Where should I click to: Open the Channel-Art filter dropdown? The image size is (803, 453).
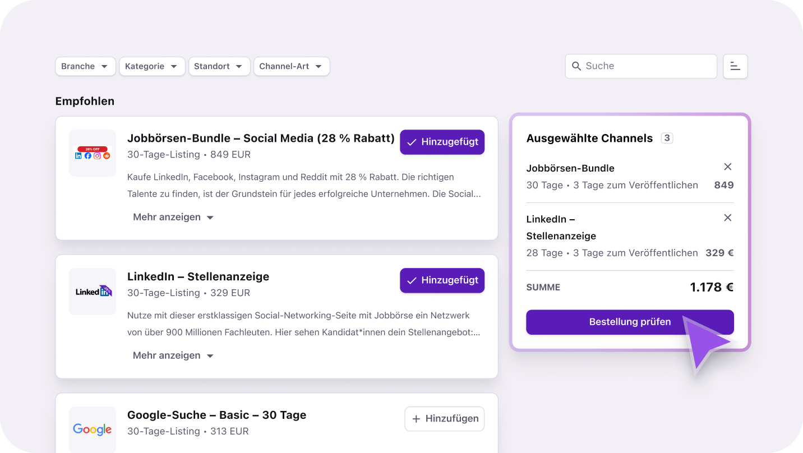coord(291,66)
